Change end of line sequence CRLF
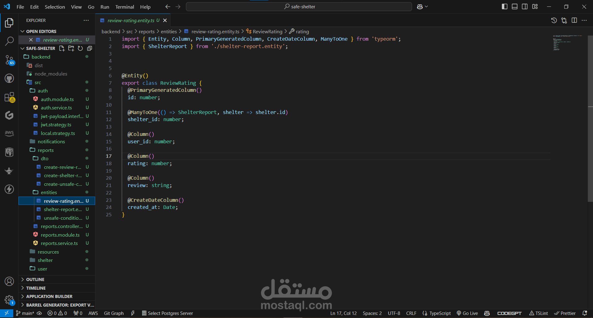 tap(411, 313)
